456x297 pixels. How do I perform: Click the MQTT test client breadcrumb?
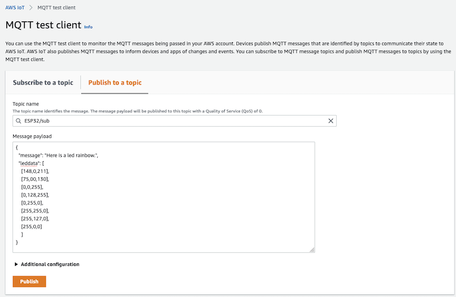point(58,8)
